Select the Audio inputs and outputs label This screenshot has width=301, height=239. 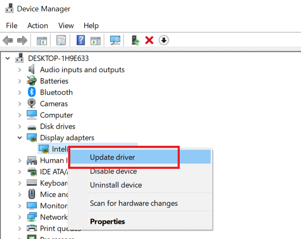[x=82, y=70]
